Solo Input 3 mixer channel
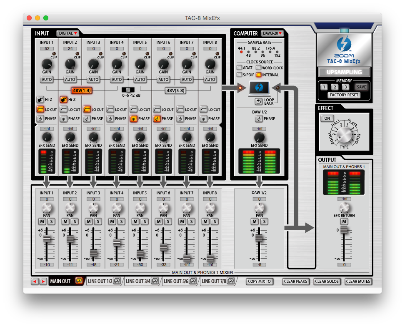Screen dimensions: 405x327 [x=98, y=221]
